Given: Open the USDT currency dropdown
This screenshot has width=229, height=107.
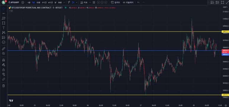Looking at the screenshot, I should 225,7.
